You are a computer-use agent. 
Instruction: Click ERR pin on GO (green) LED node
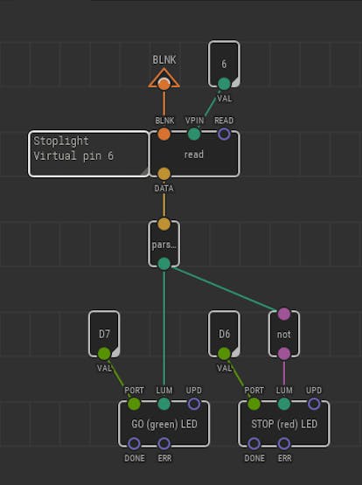click(164, 444)
